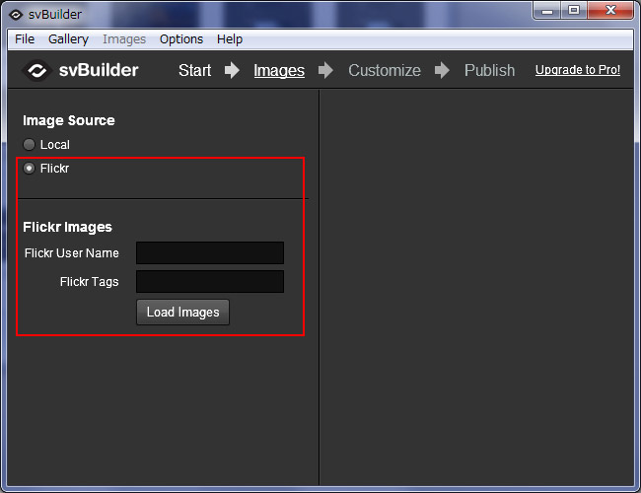Focus the Flickr Tags field
This screenshot has width=641, height=493.
coord(210,282)
